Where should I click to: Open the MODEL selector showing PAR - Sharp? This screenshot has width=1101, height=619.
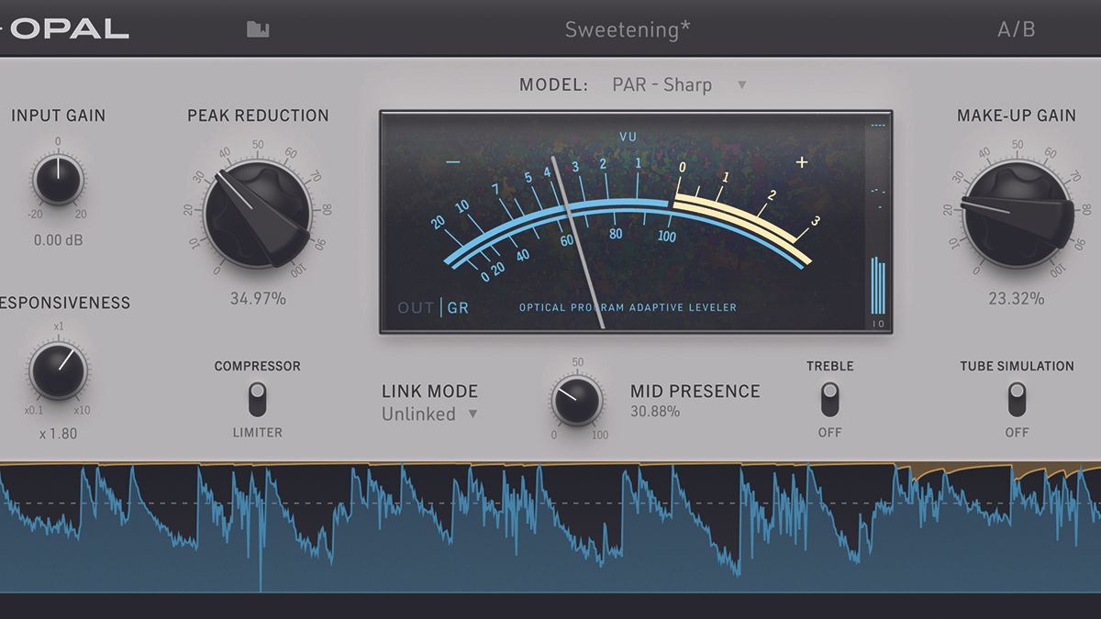(662, 84)
